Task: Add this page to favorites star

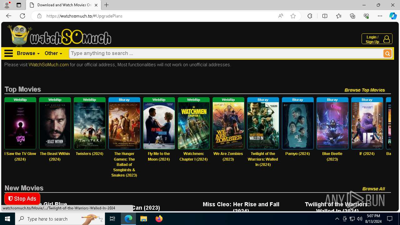Action: pyautogui.click(x=293, y=16)
